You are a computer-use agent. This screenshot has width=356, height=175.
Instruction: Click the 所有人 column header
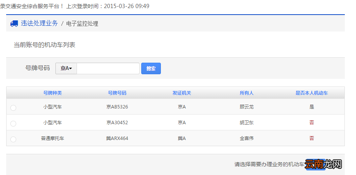click(247, 93)
